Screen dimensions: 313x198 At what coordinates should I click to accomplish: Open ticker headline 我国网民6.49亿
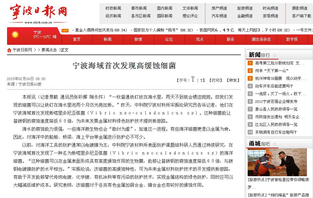(217, 30)
